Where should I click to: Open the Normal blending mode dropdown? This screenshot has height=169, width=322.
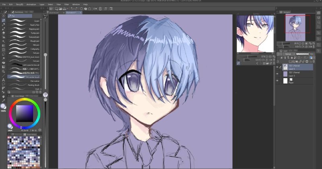289,54
